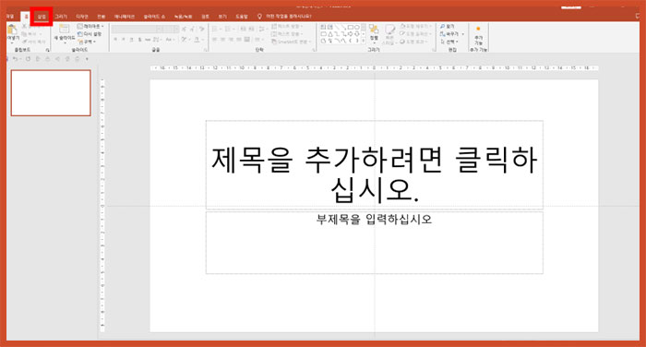Toggle Underline formatting

[x=131, y=40]
